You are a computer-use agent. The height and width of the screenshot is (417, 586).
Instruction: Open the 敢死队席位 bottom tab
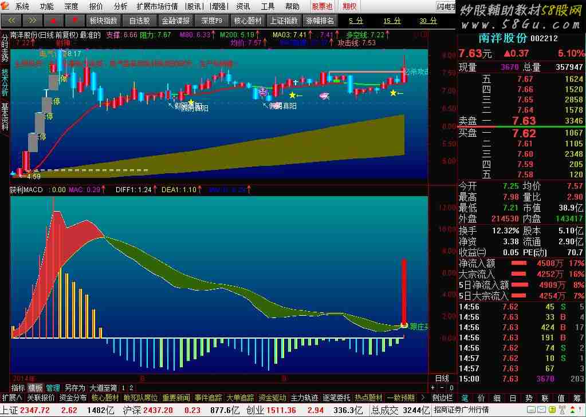pos(141,398)
